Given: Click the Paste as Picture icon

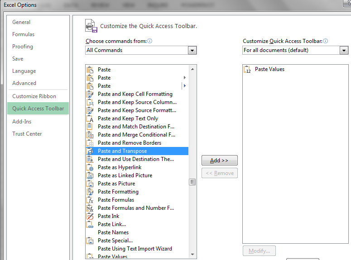Looking at the screenshot, I should point(90,184).
